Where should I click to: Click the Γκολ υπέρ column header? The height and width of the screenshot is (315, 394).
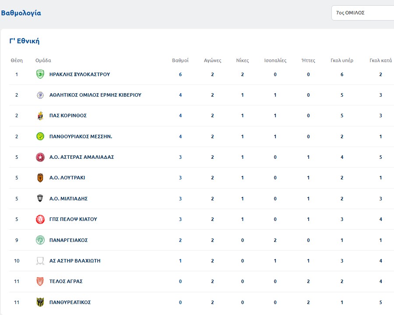click(342, 60)
